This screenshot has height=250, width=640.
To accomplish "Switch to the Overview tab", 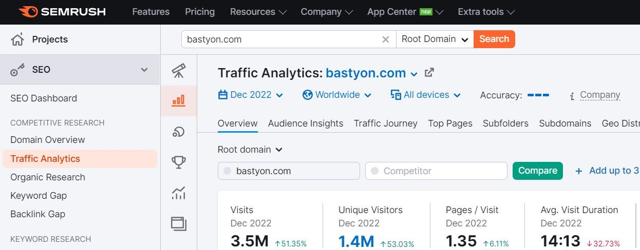I will click(x=238, y=123).
